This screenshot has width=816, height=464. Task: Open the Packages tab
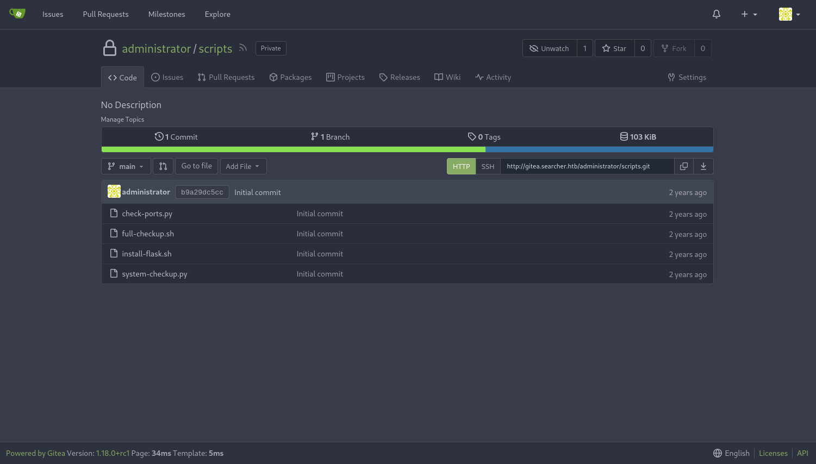pyautogui.click(x=290, y=77)
